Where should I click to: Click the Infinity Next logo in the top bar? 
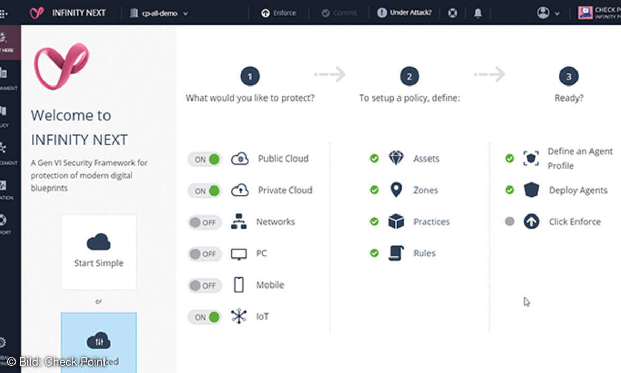click(37, 13)
